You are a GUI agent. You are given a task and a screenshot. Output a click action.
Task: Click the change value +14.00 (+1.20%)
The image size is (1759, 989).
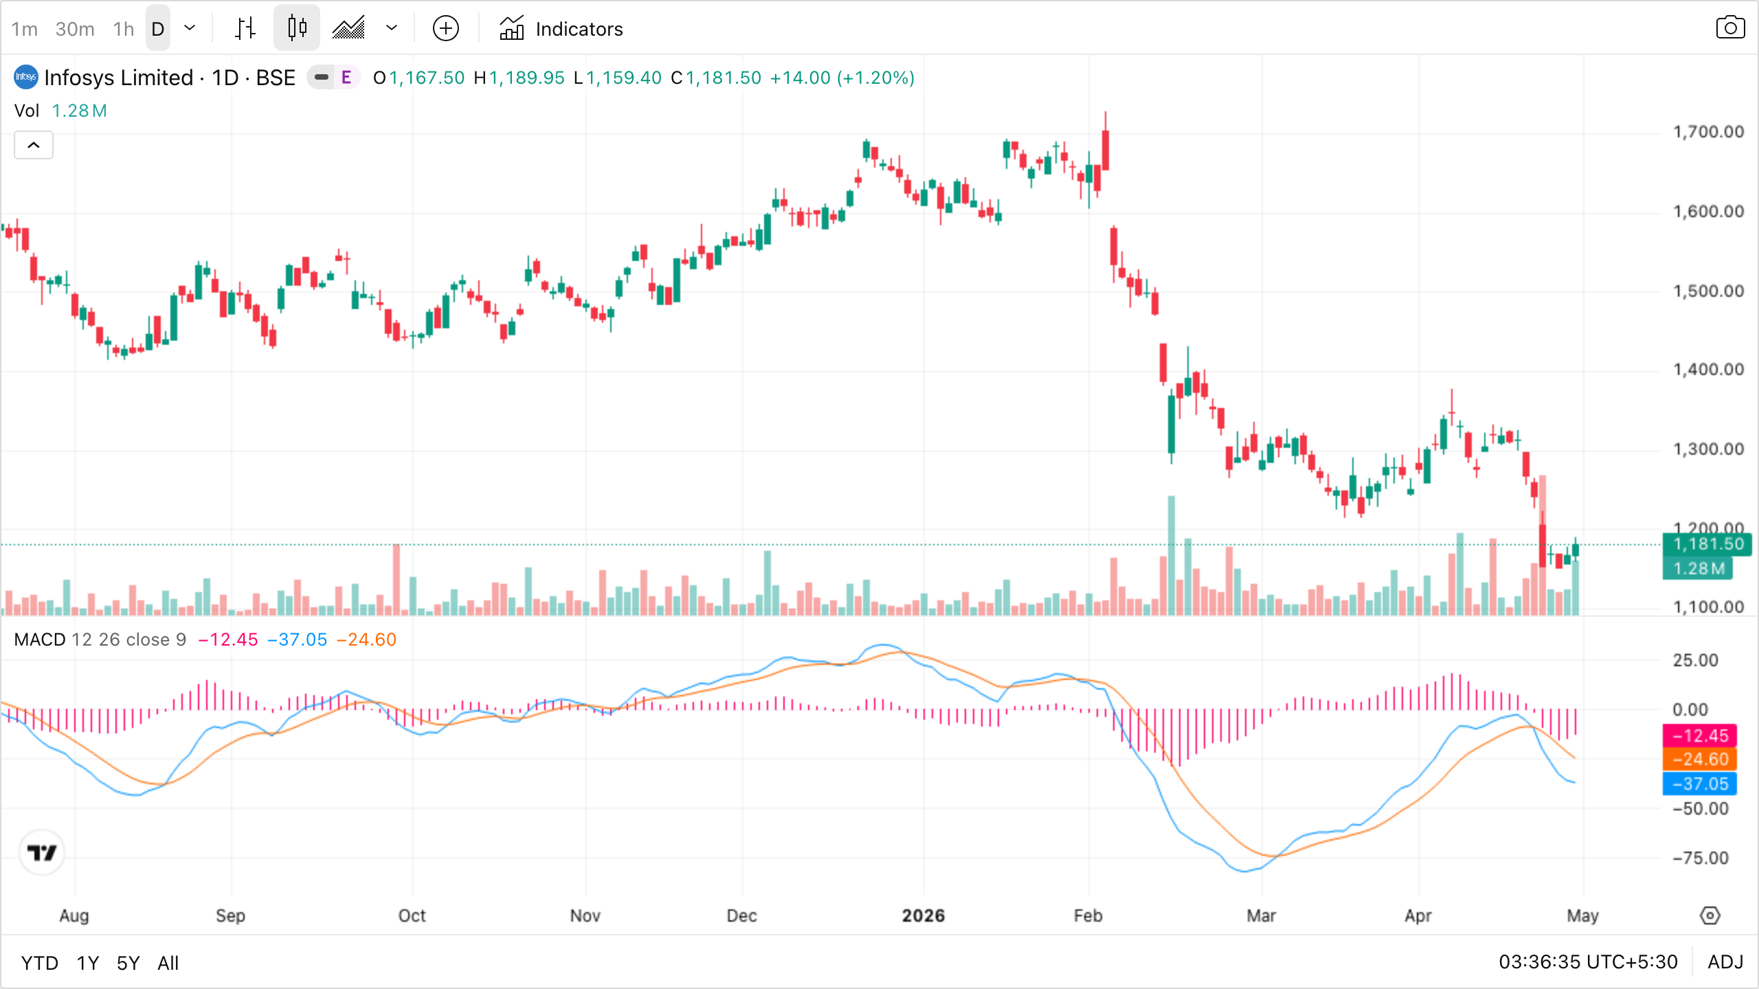(x=842, y=78)
